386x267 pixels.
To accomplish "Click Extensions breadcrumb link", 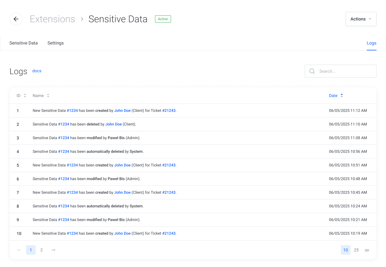I will tap(53, 19).
